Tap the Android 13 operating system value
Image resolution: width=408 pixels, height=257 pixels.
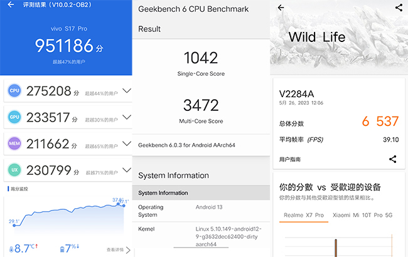click(x=209, y=207)
